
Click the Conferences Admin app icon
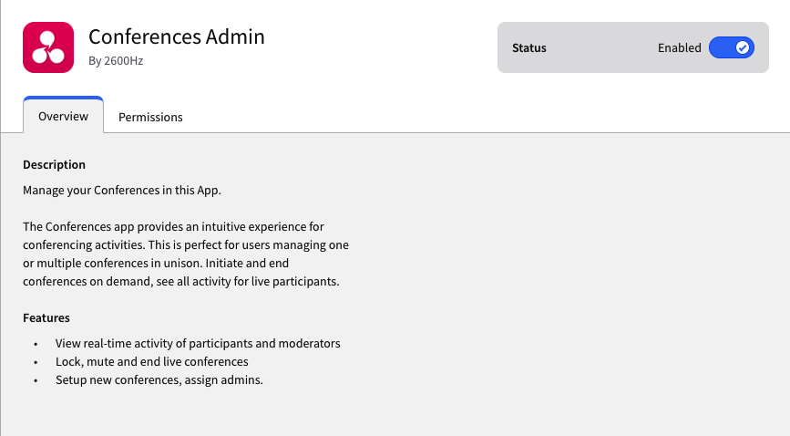tap(48, 47)
